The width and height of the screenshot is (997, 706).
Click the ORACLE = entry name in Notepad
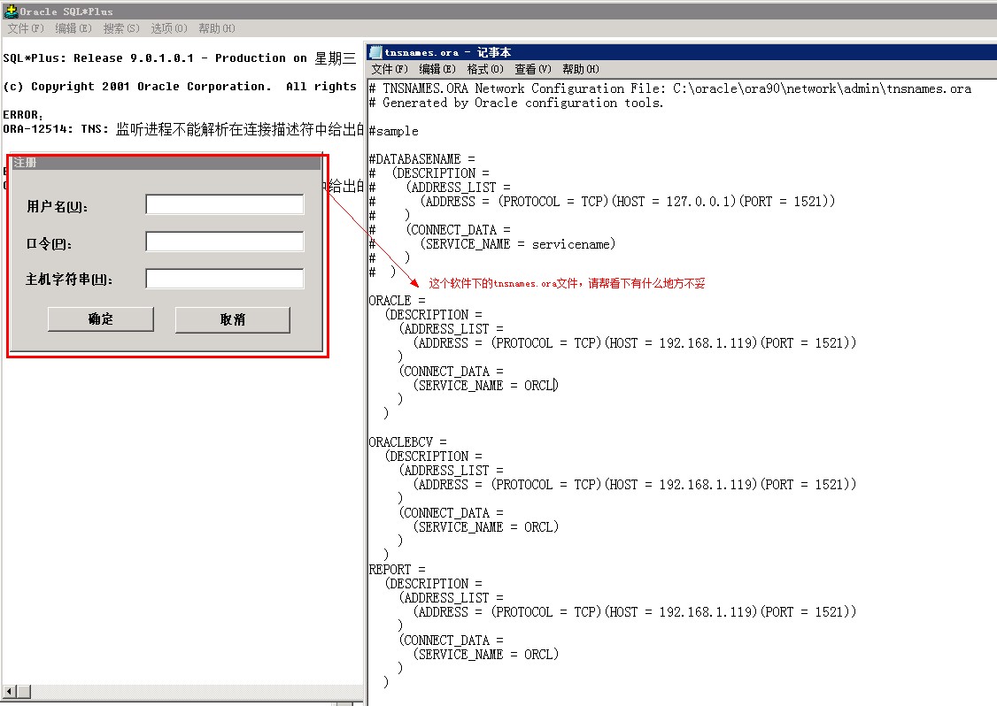pyautogui.click(x=397, y=301)
